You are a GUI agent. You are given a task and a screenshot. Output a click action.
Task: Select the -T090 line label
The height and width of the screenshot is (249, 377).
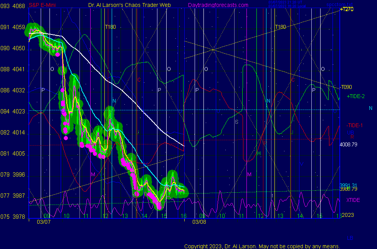(346, 87)
